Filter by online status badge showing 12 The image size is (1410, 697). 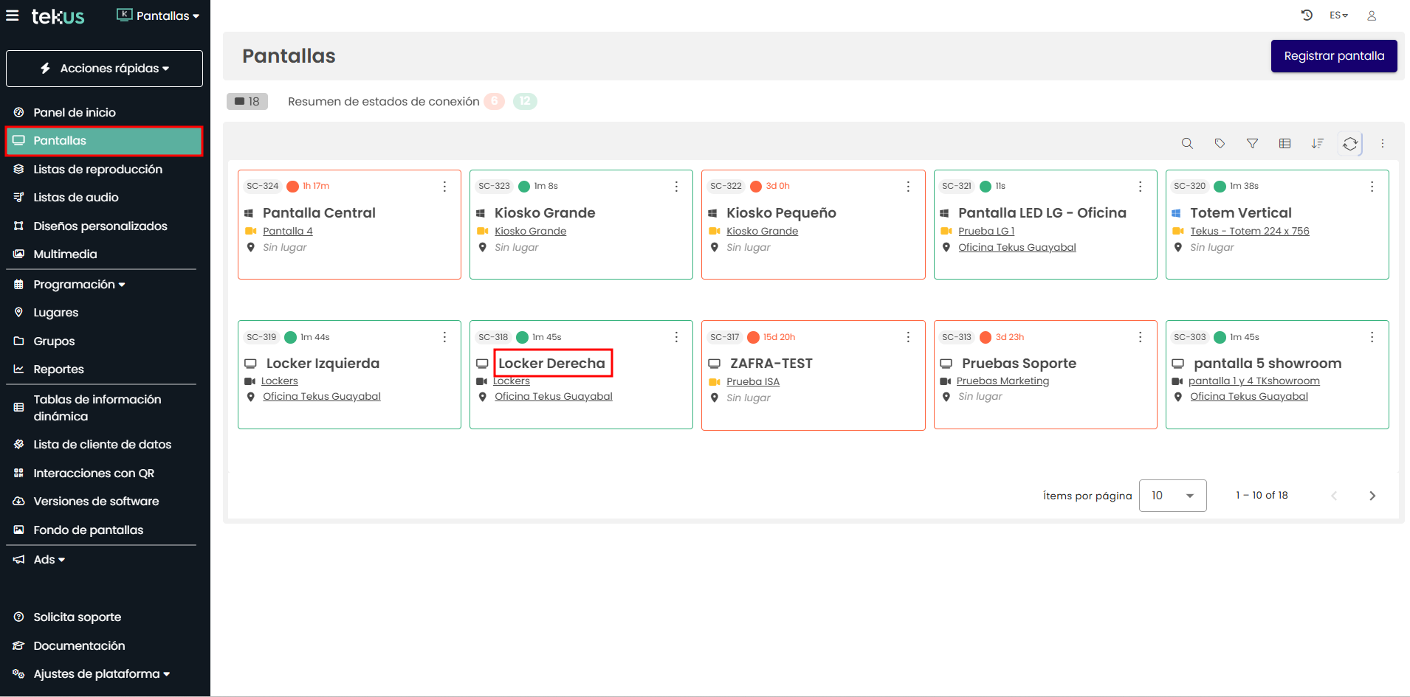[525, 101]
